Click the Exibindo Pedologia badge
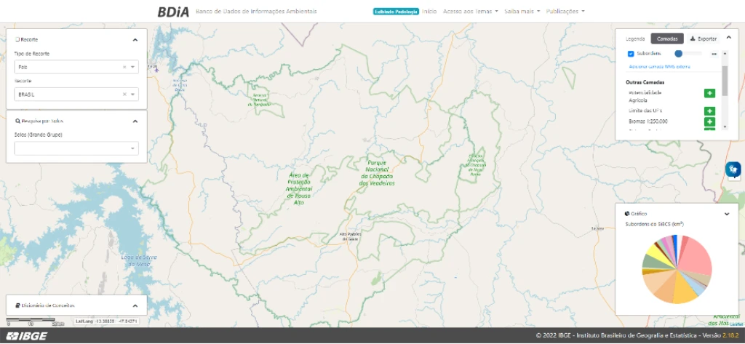The width and height of the screenshot is (745, 344). [x=396, y=11]
